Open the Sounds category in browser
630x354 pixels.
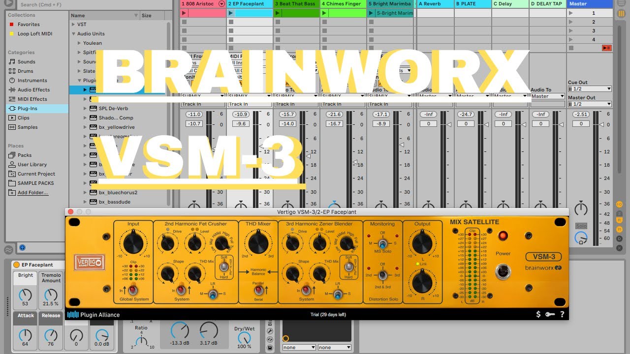point(26,62)
